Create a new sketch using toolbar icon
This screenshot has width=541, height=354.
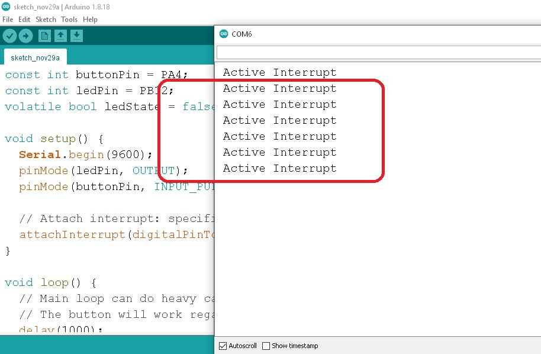(44, 36)
